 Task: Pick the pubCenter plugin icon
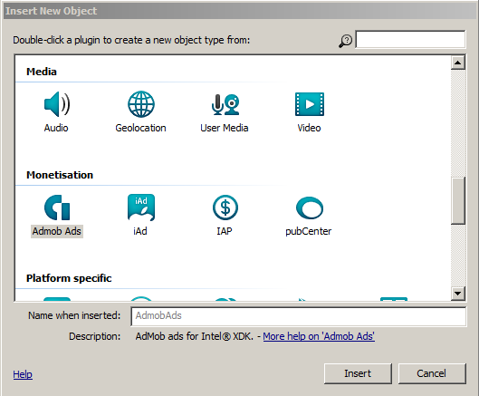pos(310,208)
